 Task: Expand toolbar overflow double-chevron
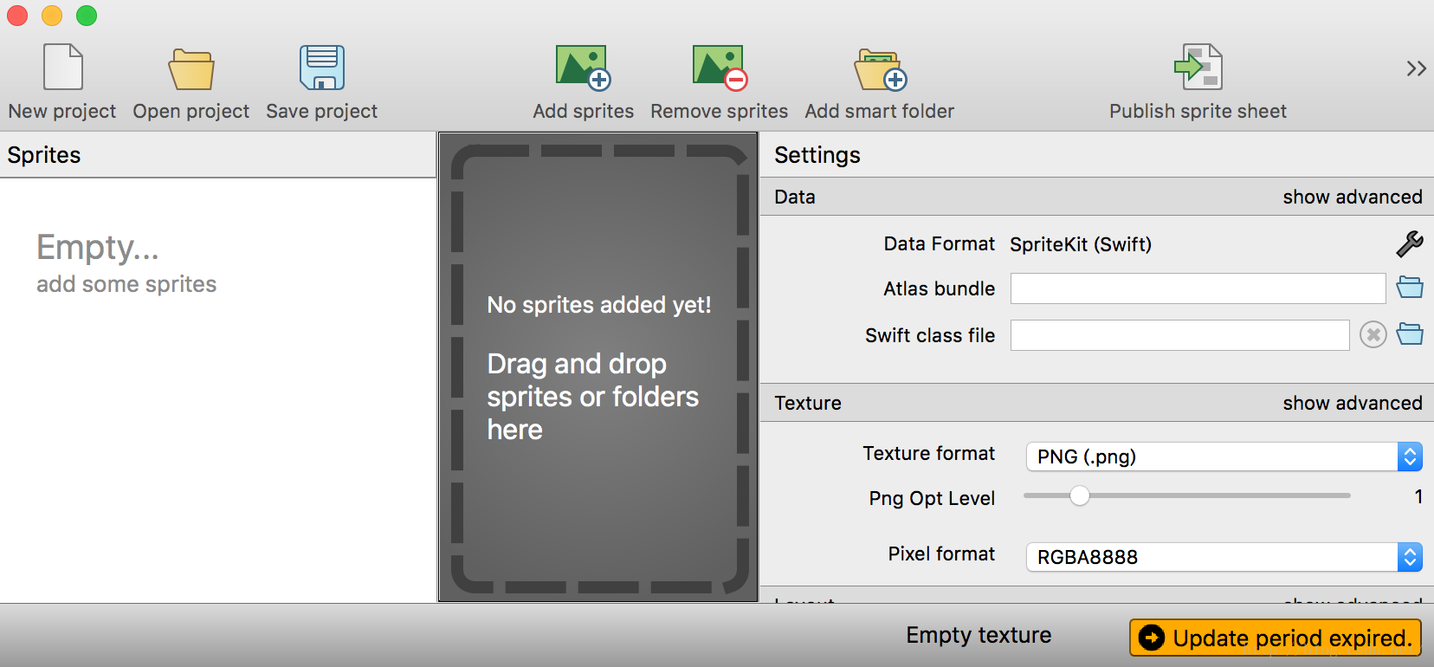(x=1416, y=68)
